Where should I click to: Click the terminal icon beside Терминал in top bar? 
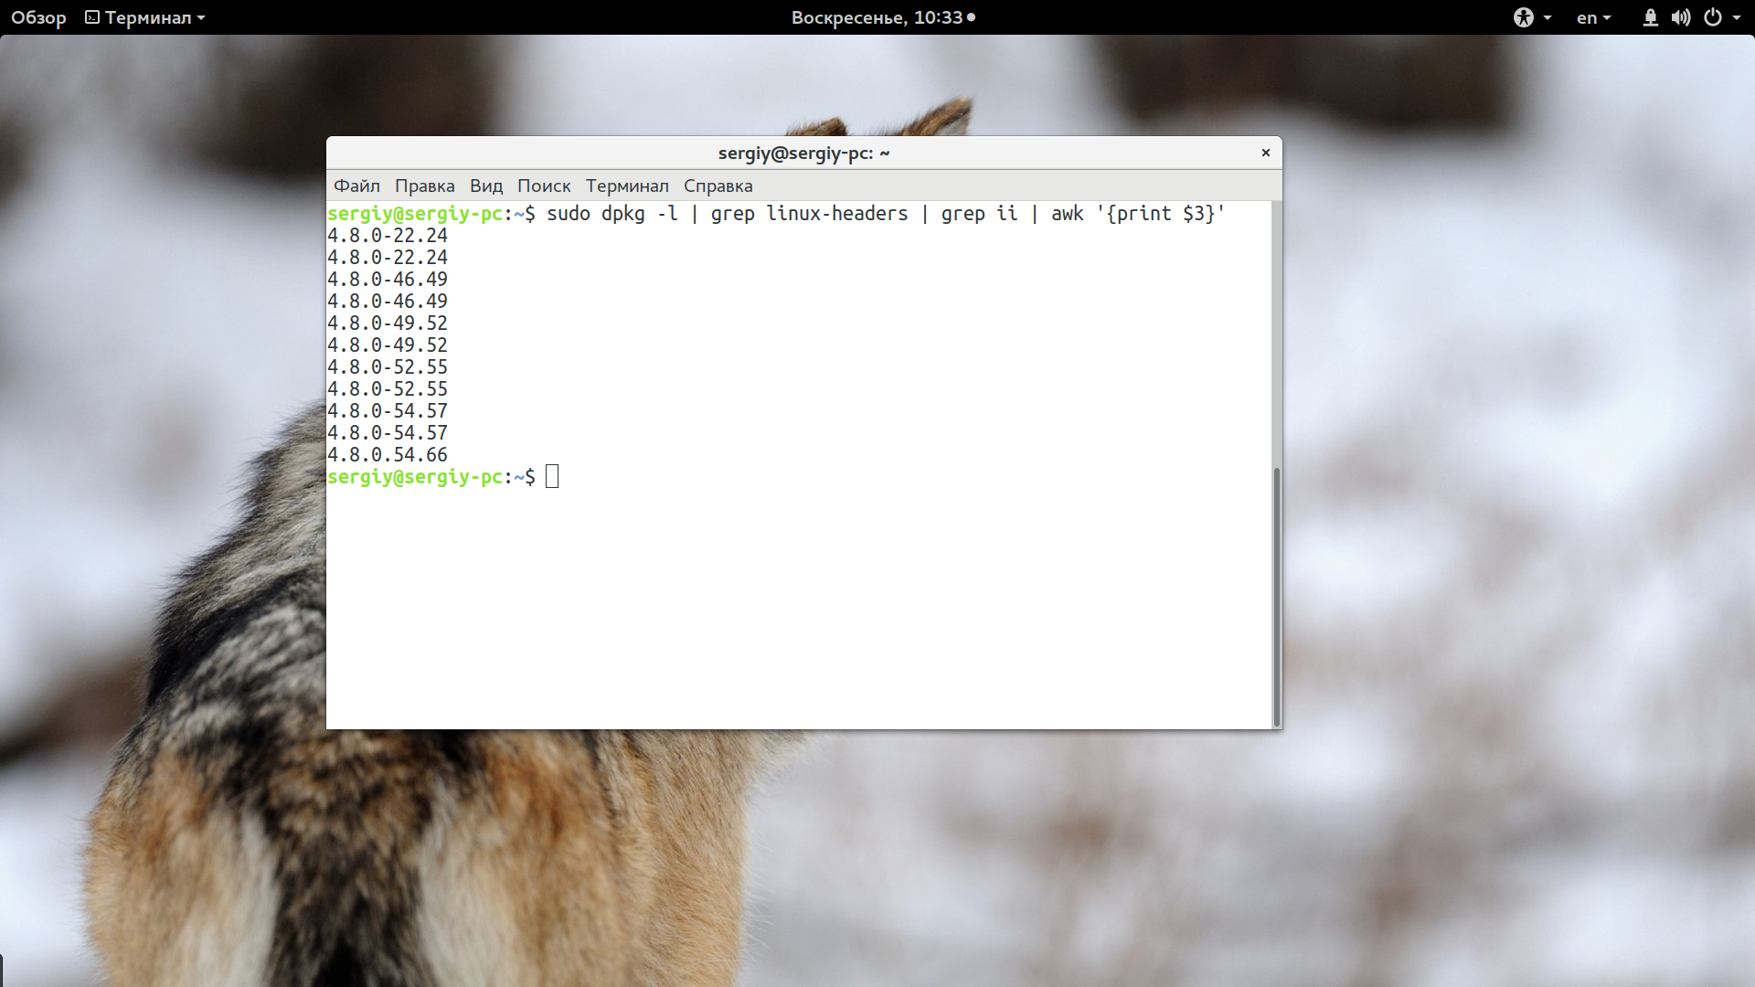(x=92, y=17)
